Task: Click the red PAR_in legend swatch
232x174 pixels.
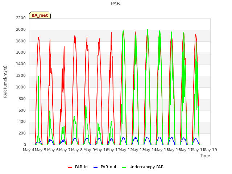Action: pos(70,167)
